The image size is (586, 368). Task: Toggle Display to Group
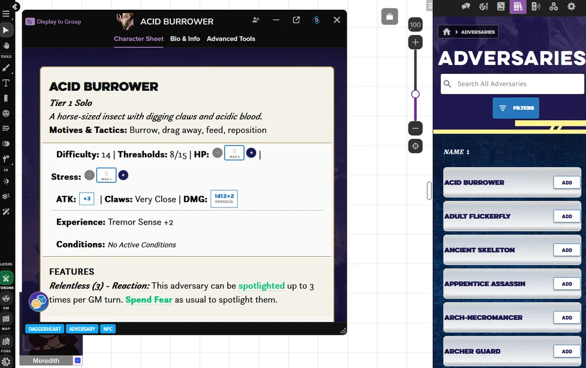pos(54,21)
